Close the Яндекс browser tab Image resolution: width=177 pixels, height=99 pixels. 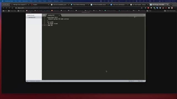point(48,5)
